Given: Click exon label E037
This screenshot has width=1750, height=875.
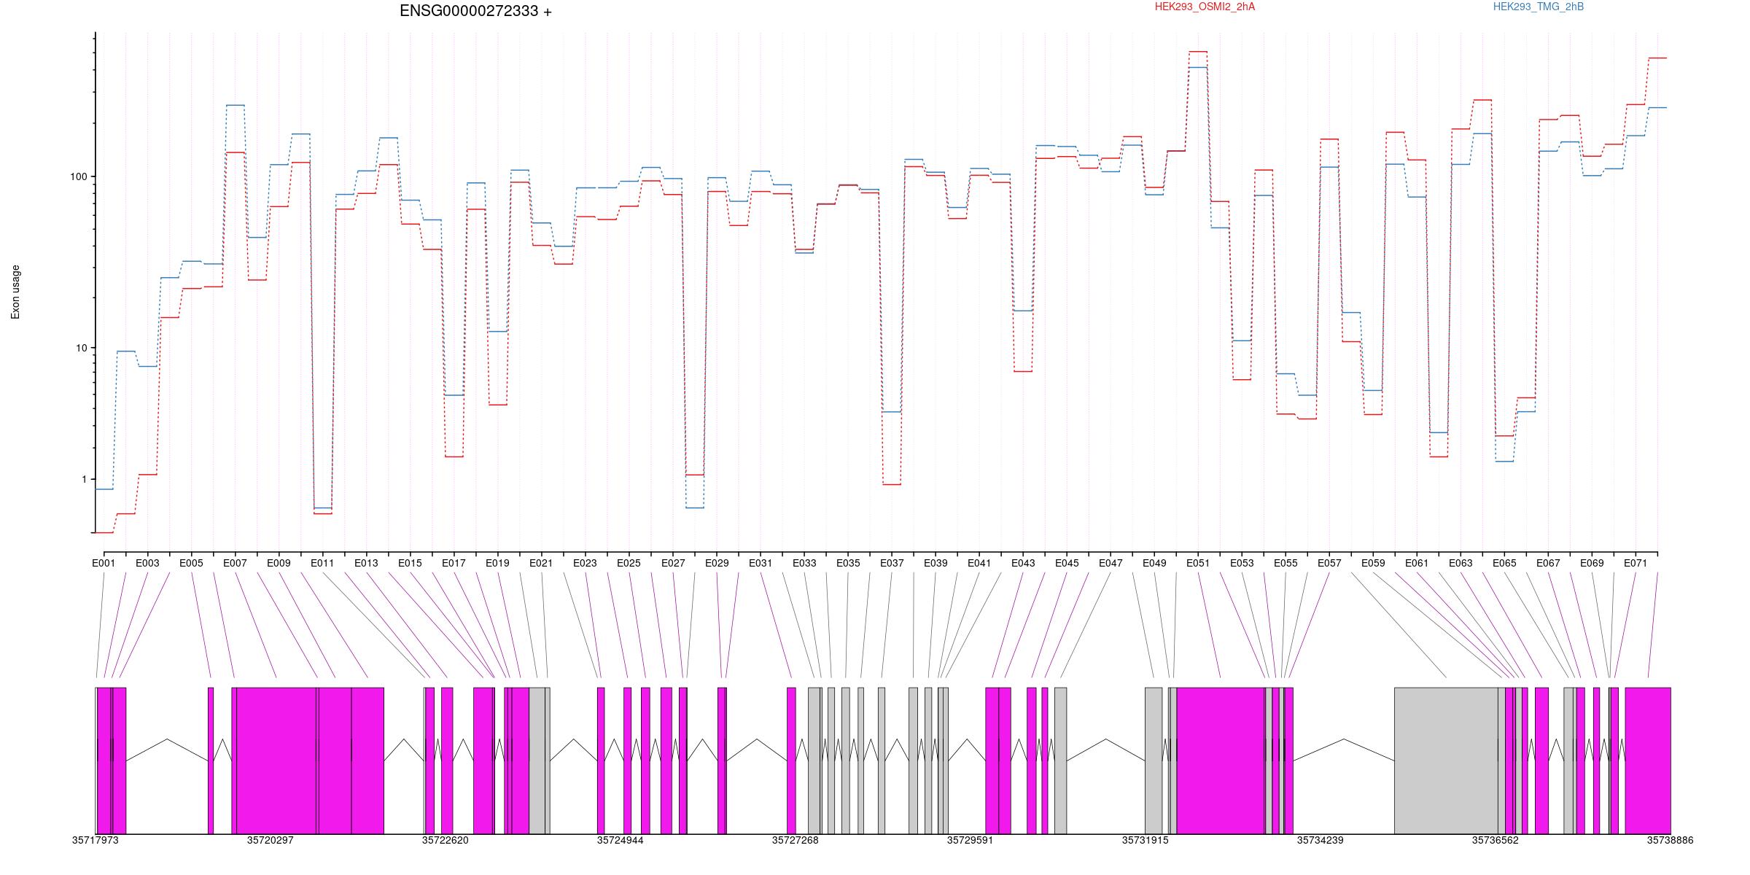Looking at the screenshot, I should coord(892,563).
